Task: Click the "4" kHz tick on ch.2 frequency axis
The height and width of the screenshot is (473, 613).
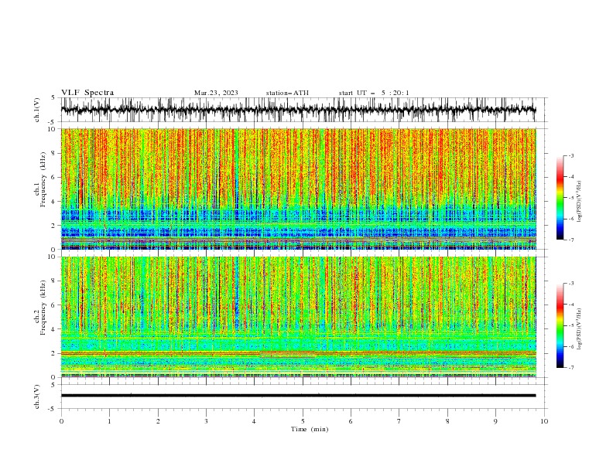Action: click(55, 329)
